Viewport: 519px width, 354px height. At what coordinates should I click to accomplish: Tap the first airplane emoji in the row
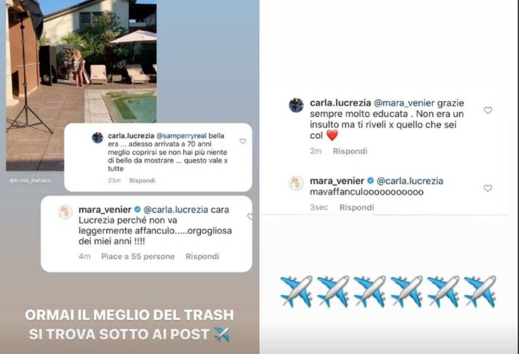[x=296, y=291]
